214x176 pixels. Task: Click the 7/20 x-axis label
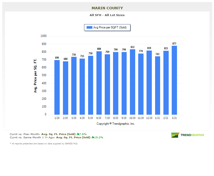(x=107, y=118)
